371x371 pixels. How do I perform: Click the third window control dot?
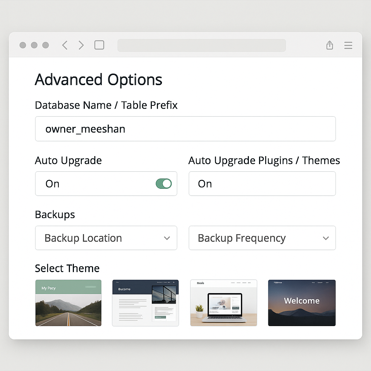click(46, 45)
